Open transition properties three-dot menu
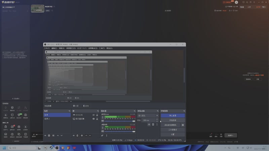The height and width of the screenshot is (151, 269). click(157, 124)
